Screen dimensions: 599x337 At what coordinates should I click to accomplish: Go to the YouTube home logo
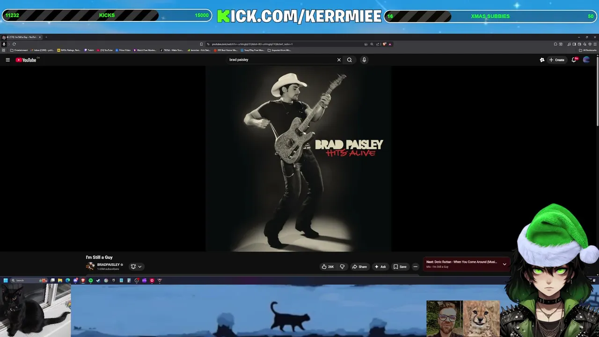27,60
